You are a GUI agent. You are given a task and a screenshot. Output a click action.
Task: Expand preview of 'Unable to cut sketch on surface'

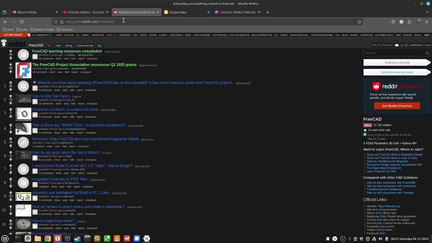click(x=35, y=115)
